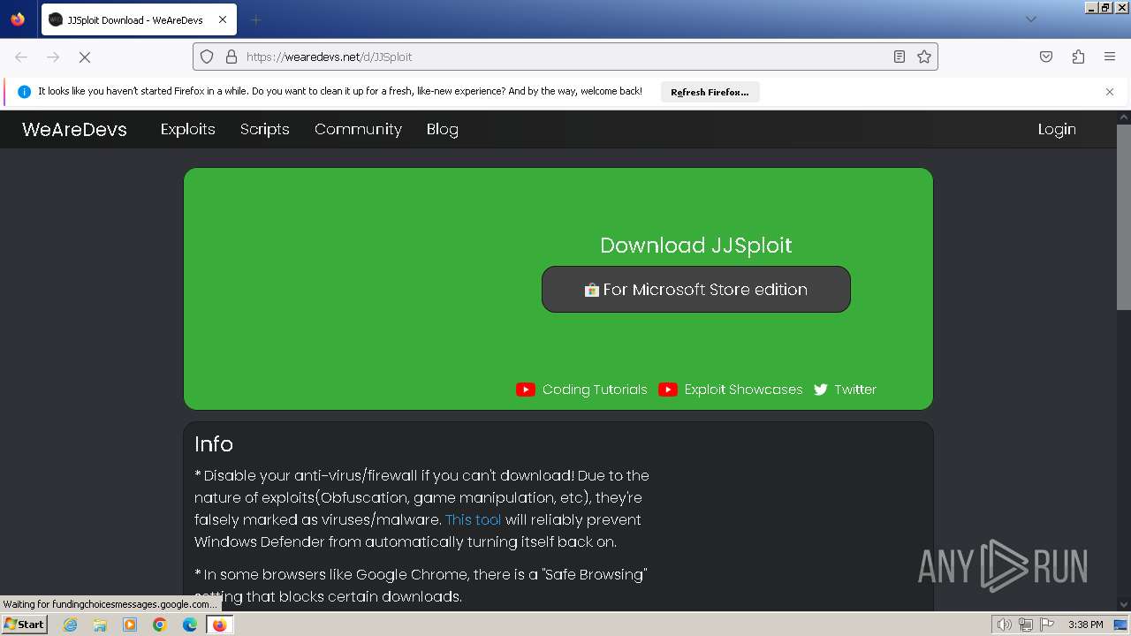This screenshot has height=636, width=1131.
Task: Open the Twitter link
Action: tap(845, 390)
